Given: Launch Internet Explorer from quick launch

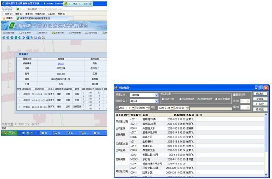Looking at the screenshot, I should [x=32, y=133].
